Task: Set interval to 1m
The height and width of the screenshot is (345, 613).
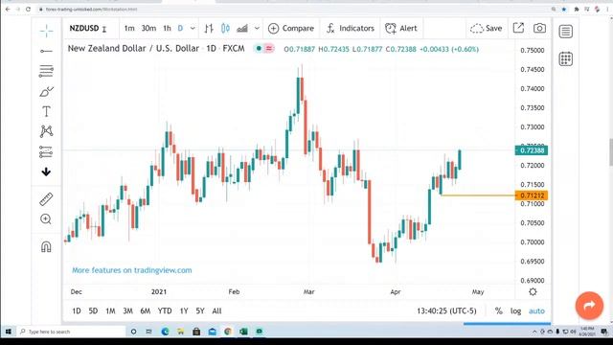Action: click(x=129, y=28)
